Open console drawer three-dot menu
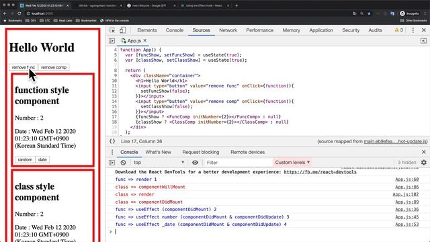The width and height of the screenshot is (430, 242). click(x=112, y=152)
